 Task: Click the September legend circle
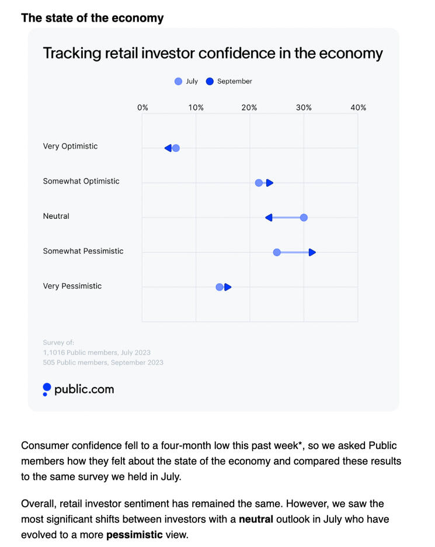(210, 82)
